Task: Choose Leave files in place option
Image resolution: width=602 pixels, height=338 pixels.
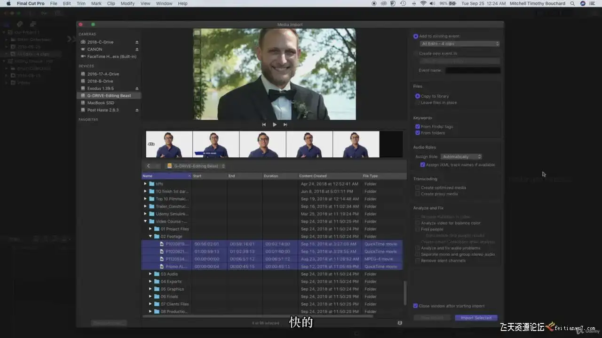Action: click(417, 102)
